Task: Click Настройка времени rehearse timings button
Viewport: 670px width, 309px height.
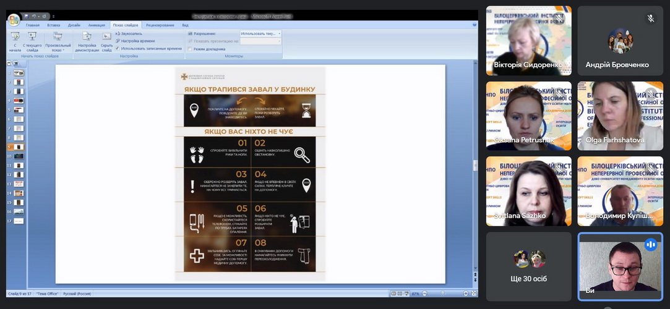Action: 137,41
